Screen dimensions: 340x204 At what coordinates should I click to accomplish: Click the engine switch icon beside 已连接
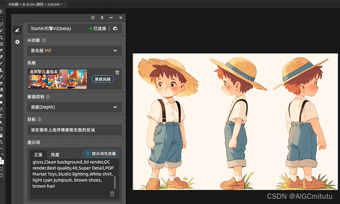point(115,28)
